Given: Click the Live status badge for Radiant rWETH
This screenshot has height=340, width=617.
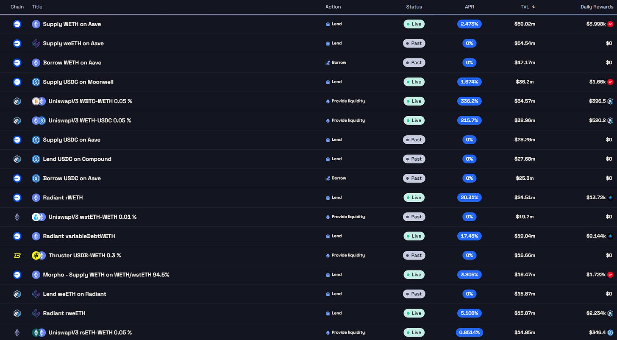Looking at the screenshot, I should [x=414, y=198].
